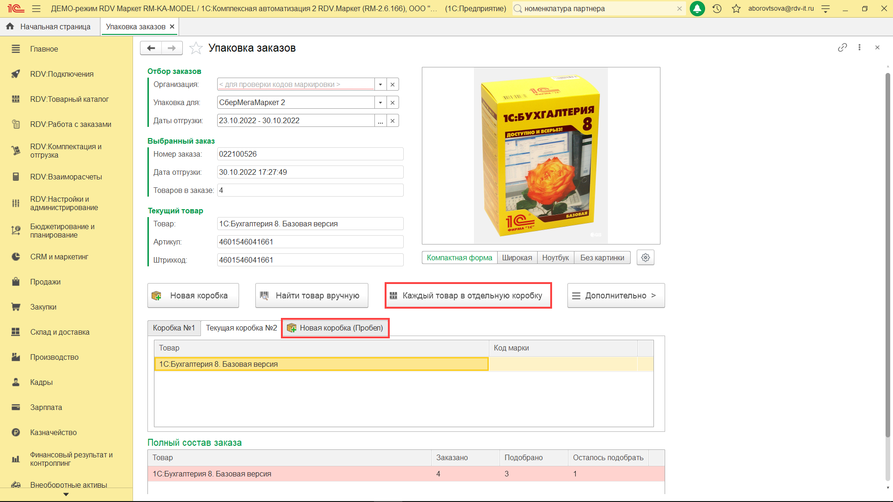
Task: Click the notification bell icon
Action: point(697,8)
